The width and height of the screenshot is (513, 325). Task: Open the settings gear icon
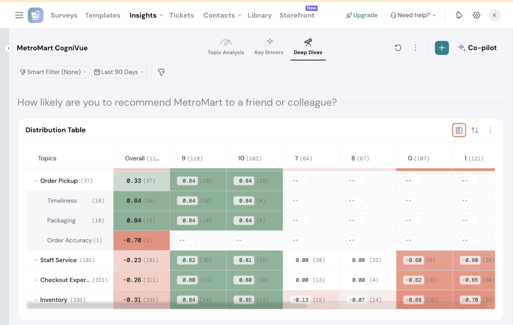click(476, 15)
